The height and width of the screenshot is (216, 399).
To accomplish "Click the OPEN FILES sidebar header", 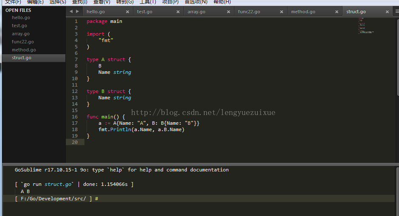I will (x=18, y=10).
